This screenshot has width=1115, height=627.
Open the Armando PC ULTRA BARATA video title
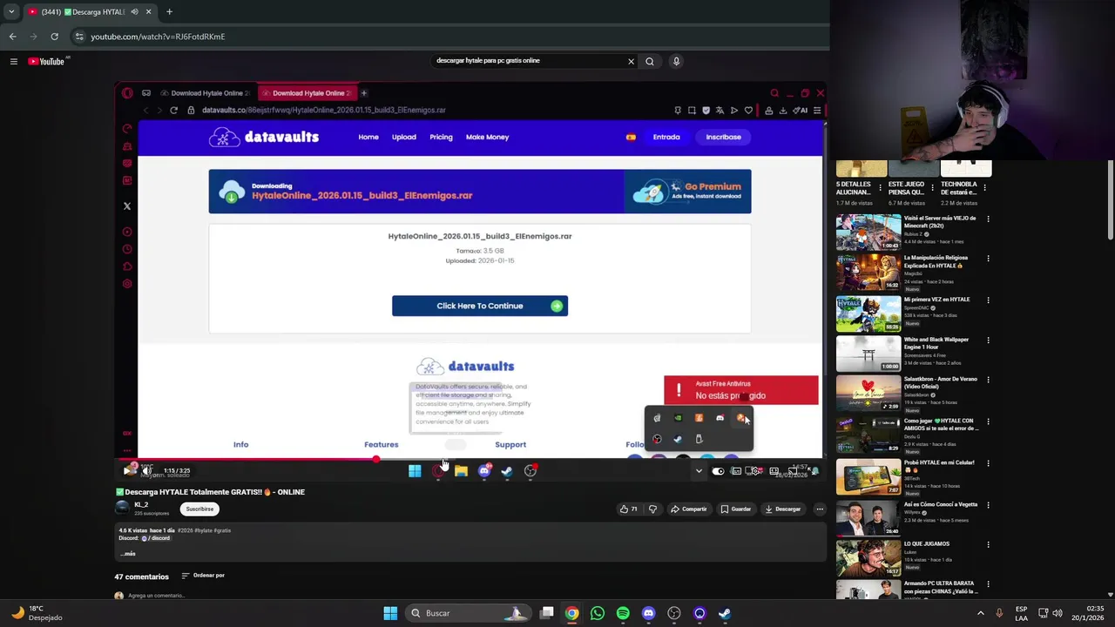coord(939,587)
